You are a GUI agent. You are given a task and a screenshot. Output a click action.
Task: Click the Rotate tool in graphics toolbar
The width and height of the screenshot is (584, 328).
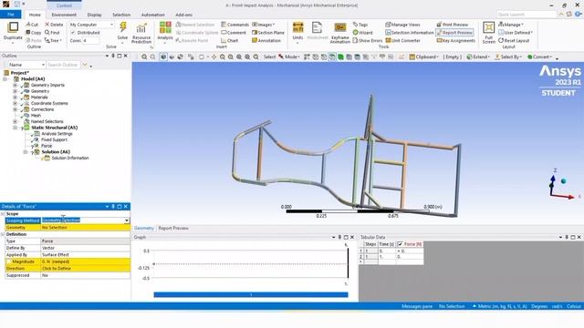pos(202,56)
